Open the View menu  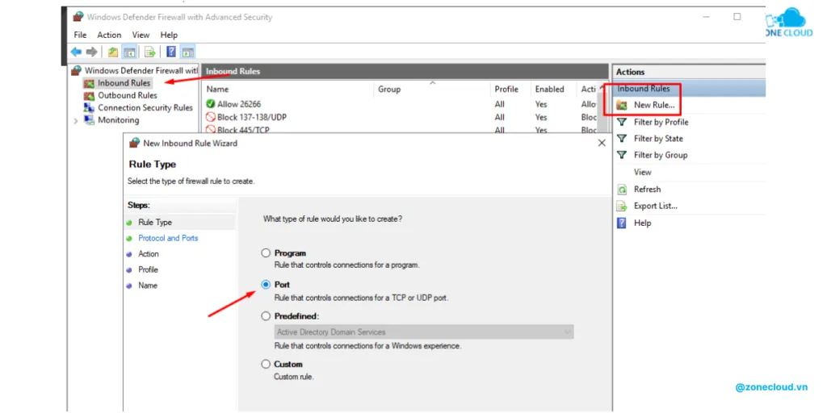pyautogui.click(x=141, y=35)
